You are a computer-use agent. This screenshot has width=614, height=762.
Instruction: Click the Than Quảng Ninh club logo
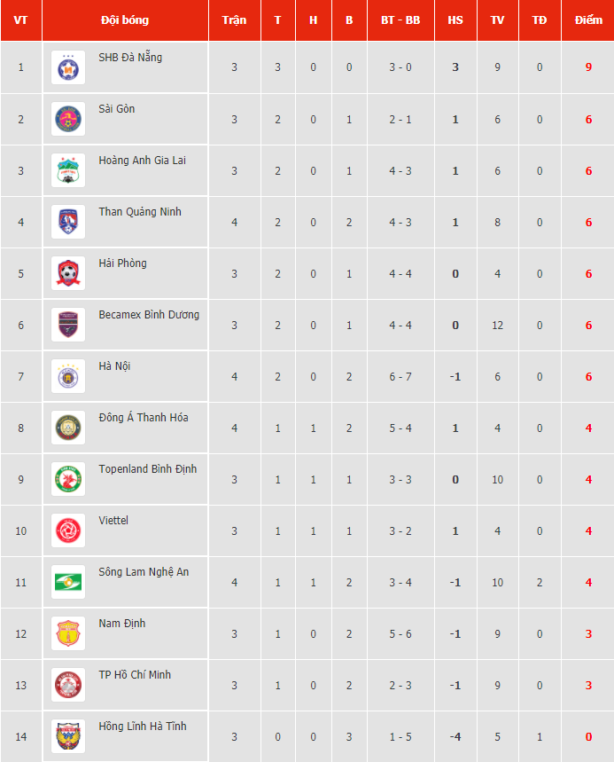pos(68,222)
